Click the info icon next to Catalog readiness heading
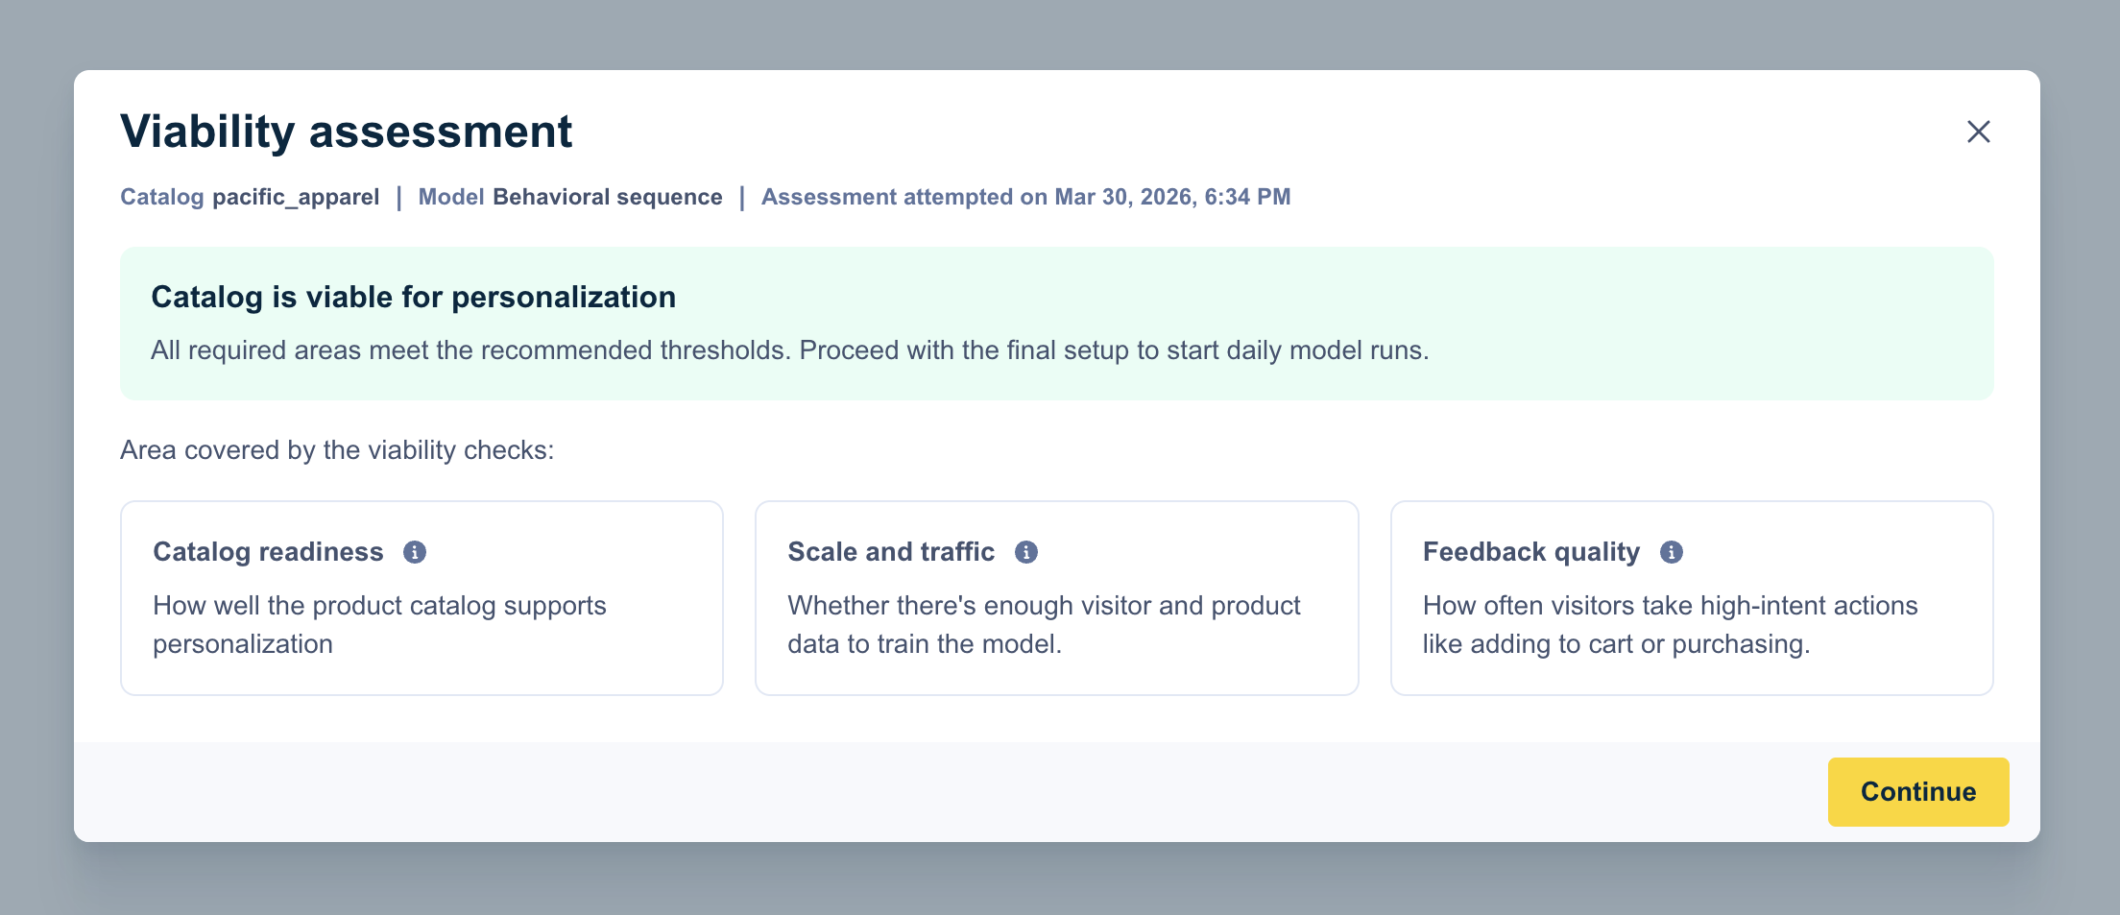2120x915 pixels. coord(416,551)
